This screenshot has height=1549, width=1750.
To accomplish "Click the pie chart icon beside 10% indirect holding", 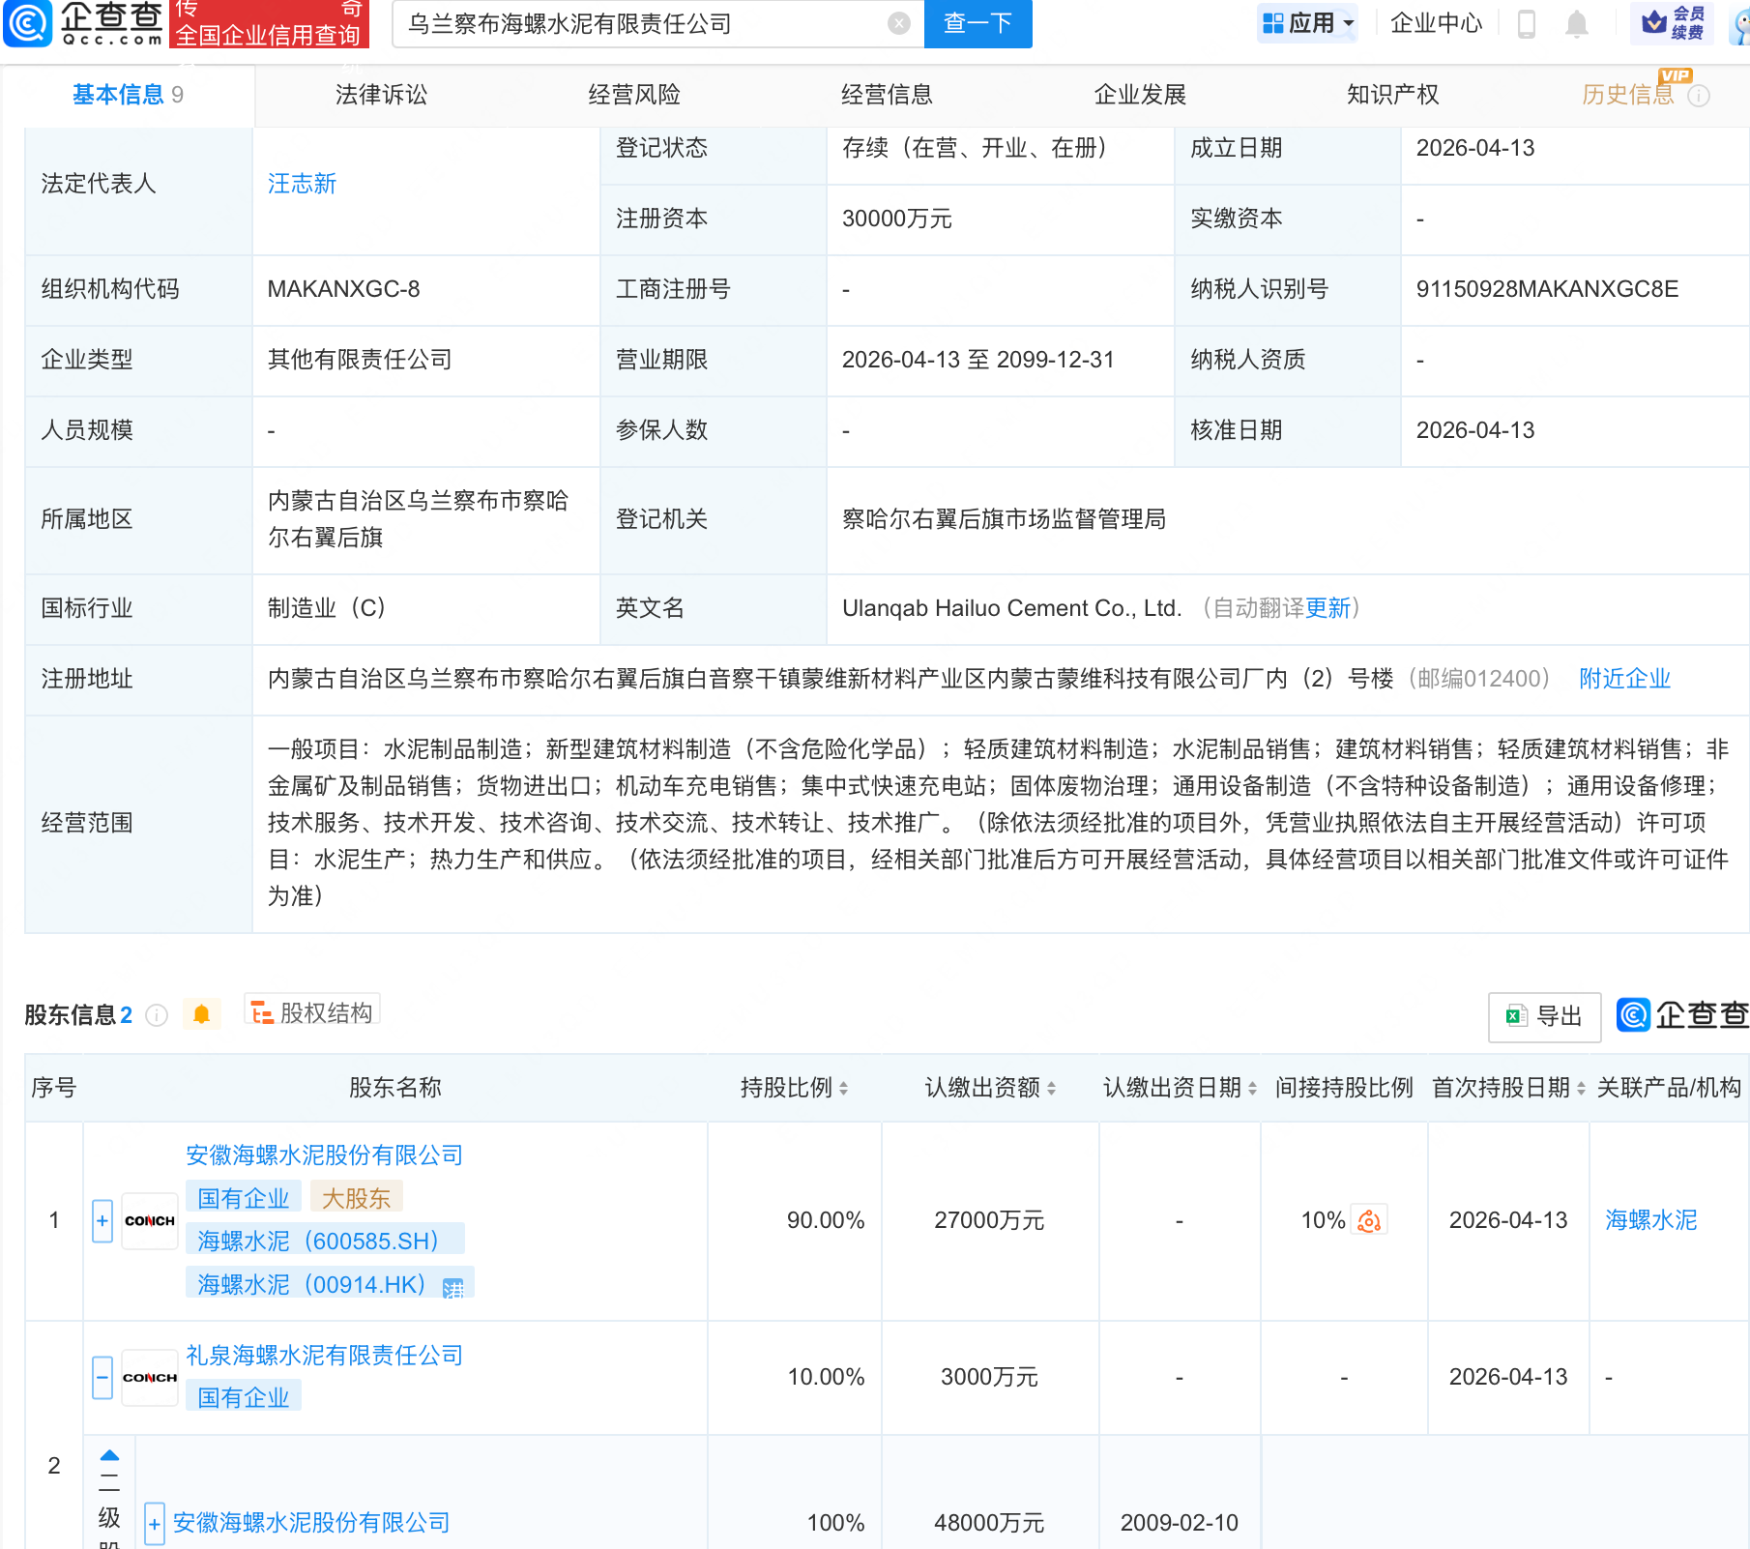I will (1368, 1221).
